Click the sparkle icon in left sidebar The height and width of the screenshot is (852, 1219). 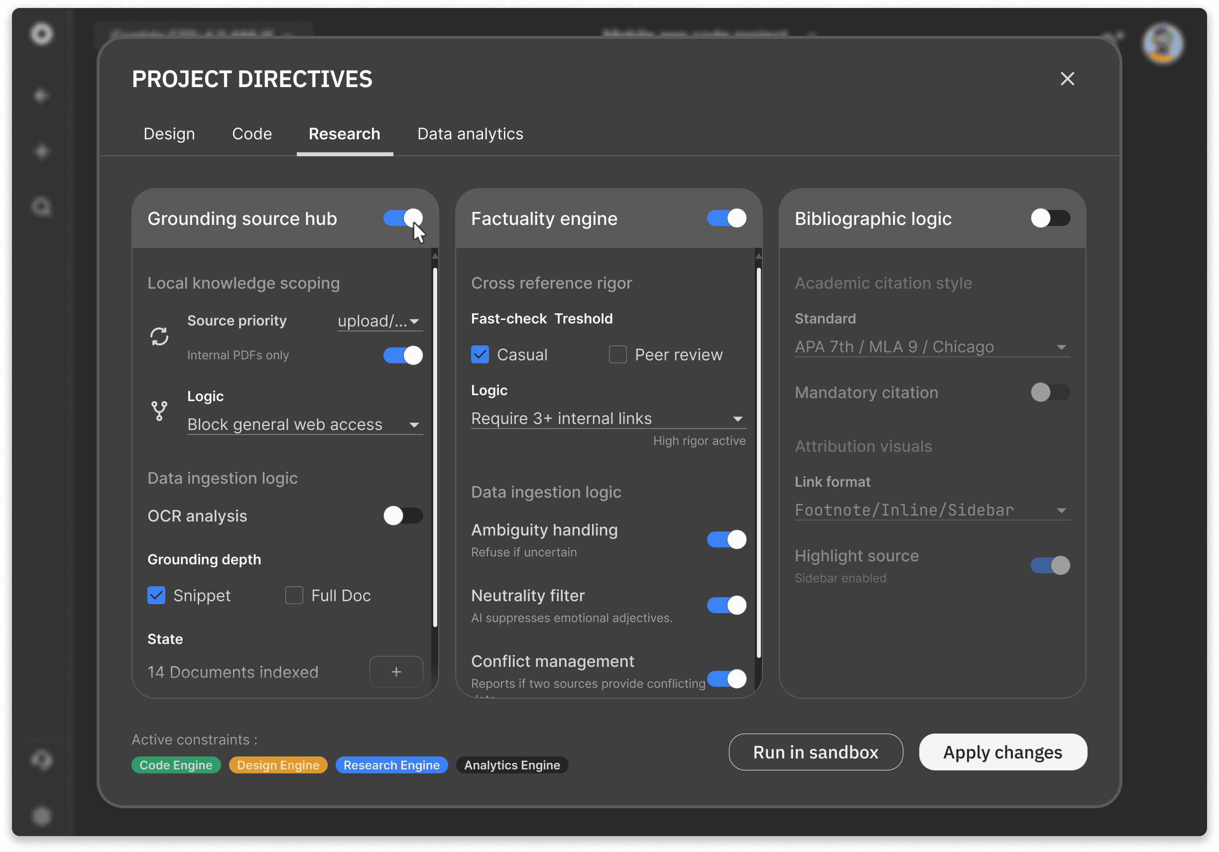(x=41, y=152)
